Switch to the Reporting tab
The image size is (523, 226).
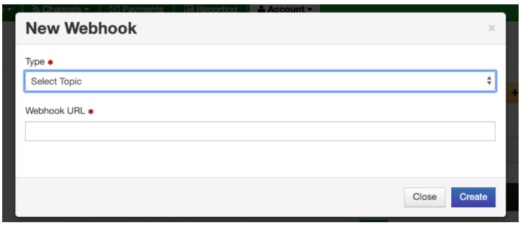pyautogui.click(x=216, y=9)
